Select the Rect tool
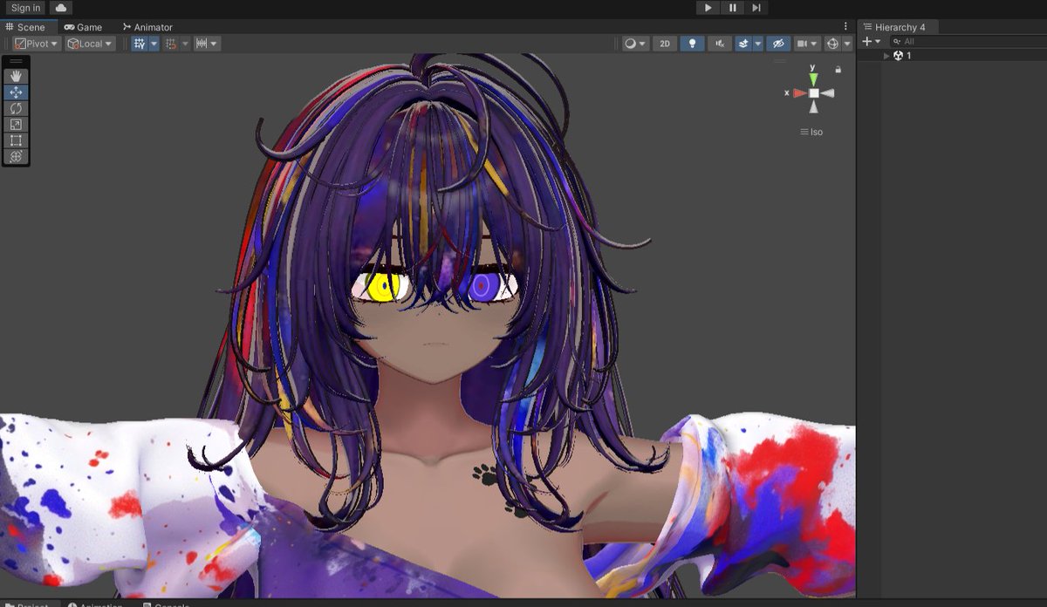 coord(16,140)
